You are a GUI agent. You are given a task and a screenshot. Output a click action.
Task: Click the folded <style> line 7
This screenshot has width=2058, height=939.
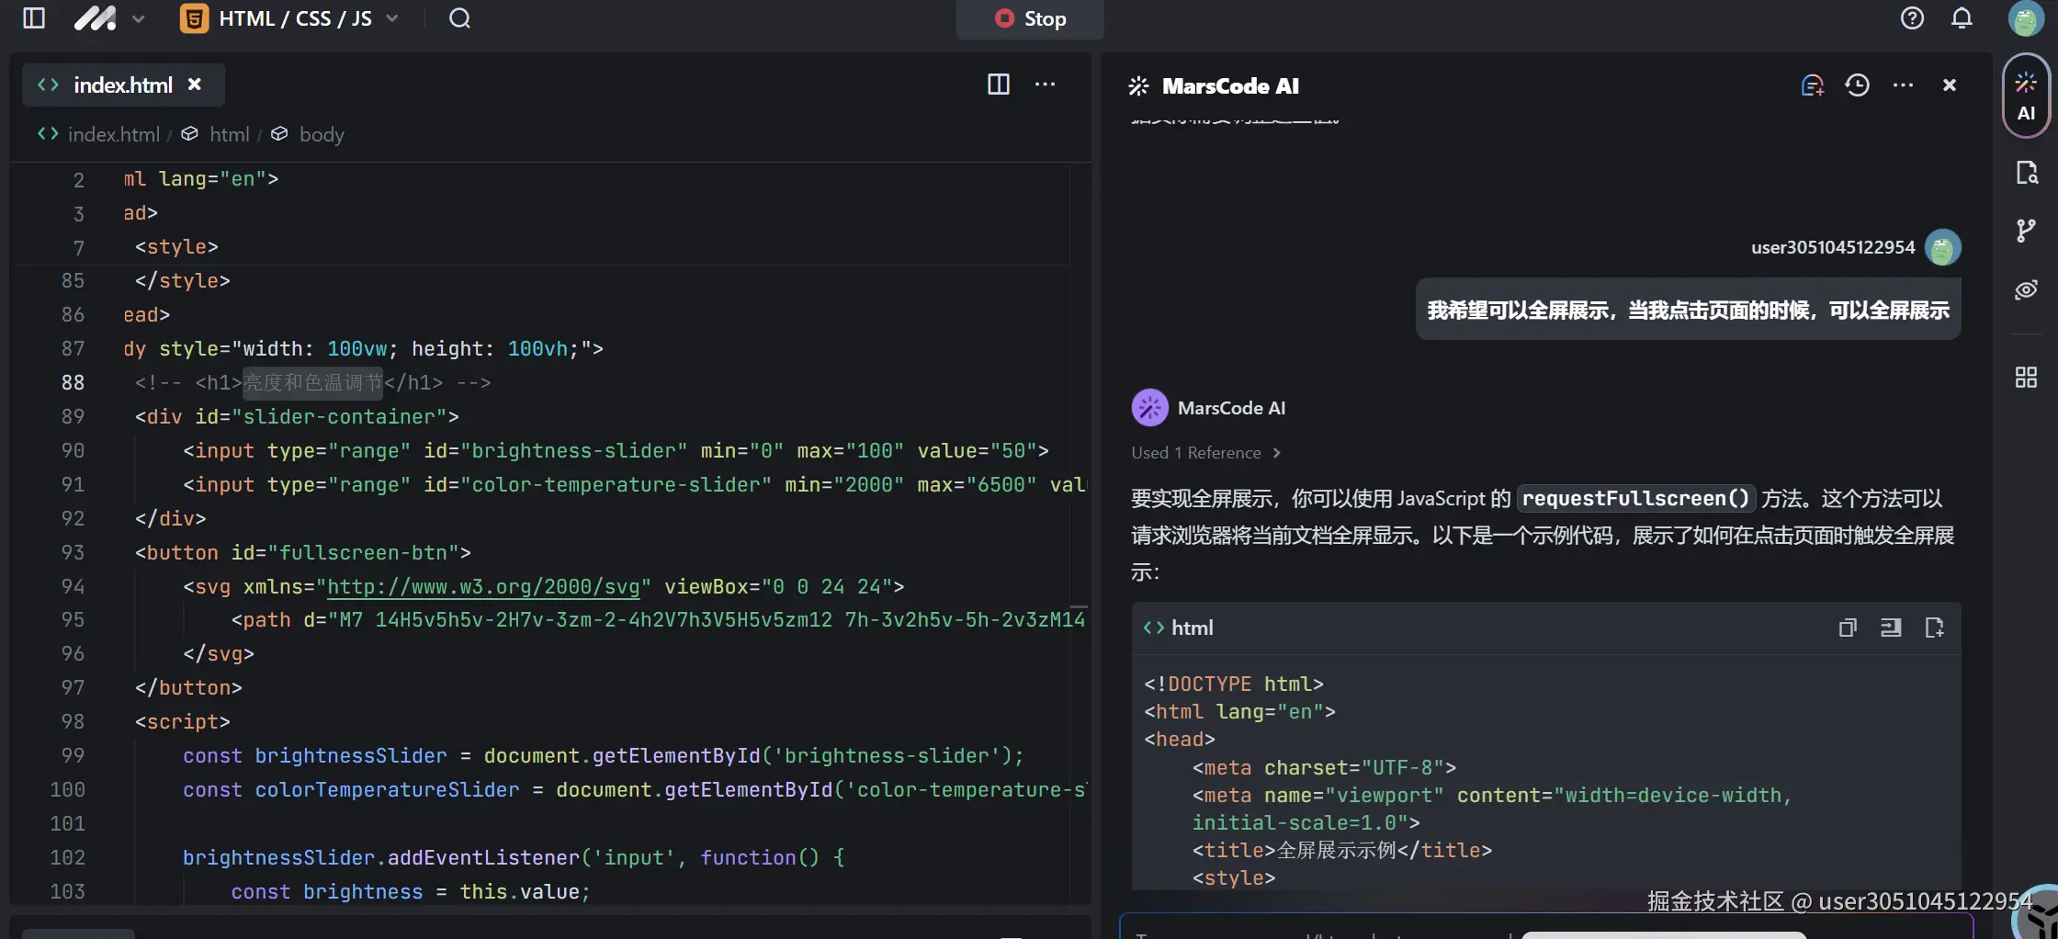(176, 247)
